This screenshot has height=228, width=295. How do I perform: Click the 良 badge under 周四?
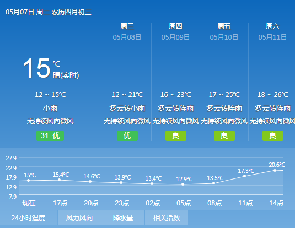click(x=176, y=135)
